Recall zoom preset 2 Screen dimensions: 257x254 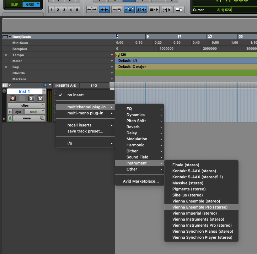[x=58, y=10]
